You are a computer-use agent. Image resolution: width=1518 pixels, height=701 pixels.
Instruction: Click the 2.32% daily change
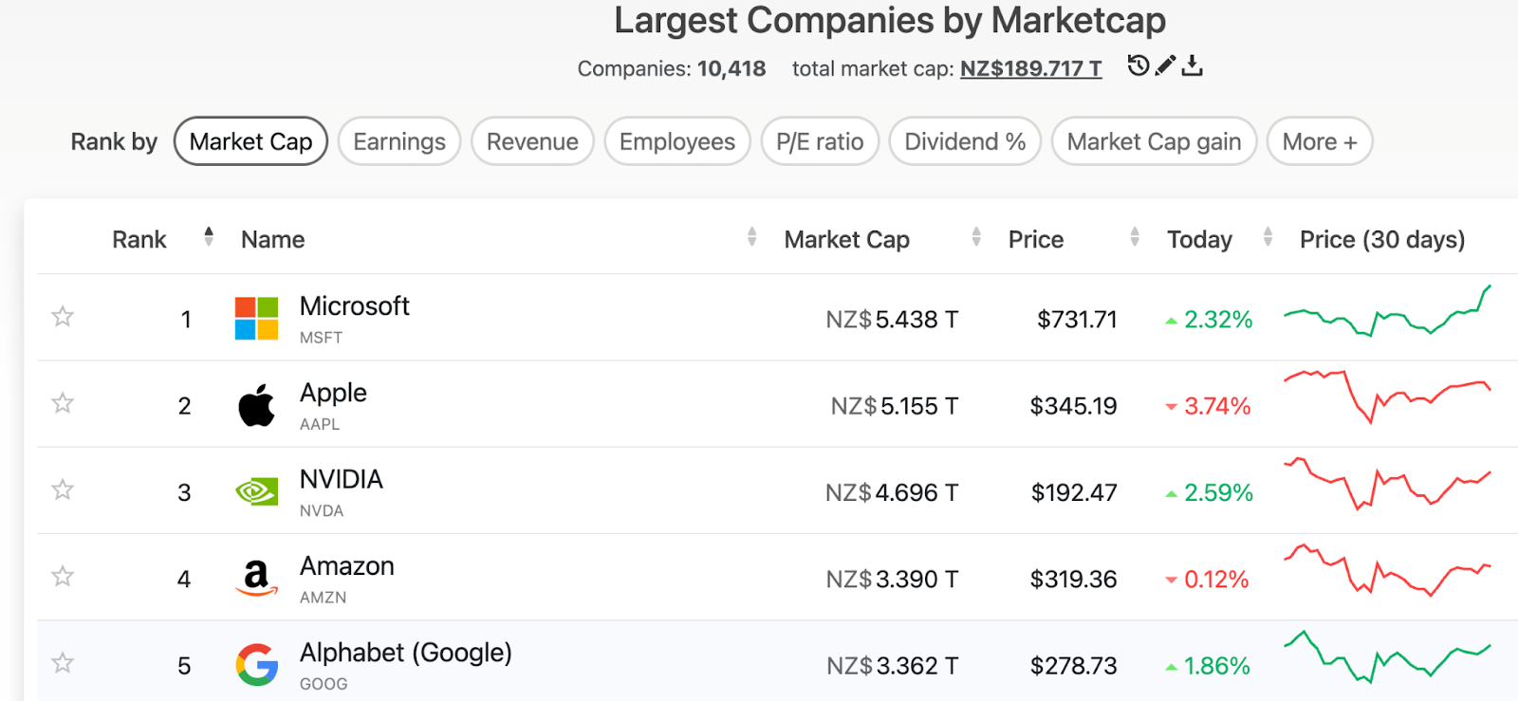(x=1210, y=320)
